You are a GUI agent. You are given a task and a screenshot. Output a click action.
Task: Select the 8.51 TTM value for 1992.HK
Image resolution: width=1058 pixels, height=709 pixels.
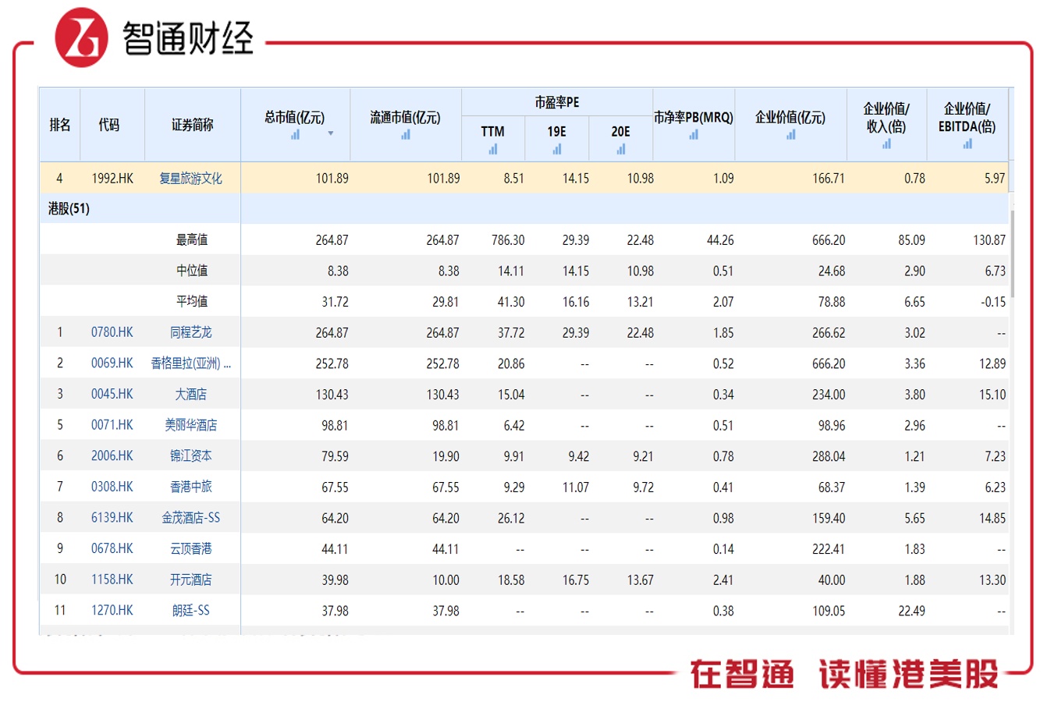[514, 179]
